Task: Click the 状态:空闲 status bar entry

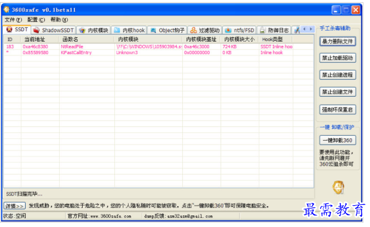Action: (15, 216)
